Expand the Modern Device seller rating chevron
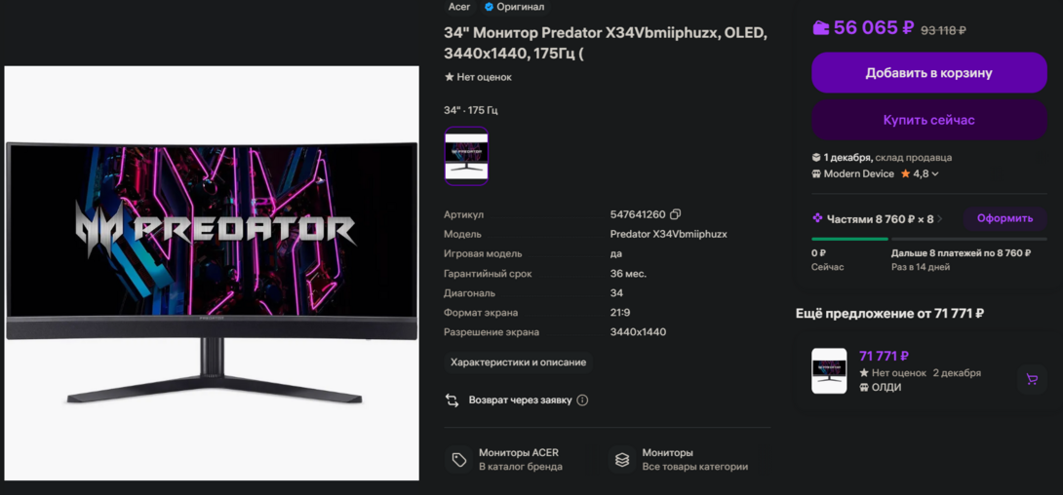The height and width of the screenshot is (495, 1063). 935,174
